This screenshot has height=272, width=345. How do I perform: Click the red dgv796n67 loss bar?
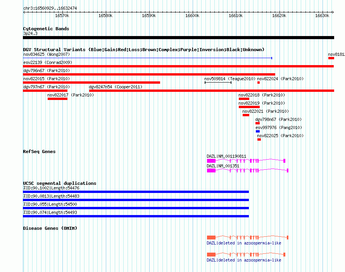tap(149, 74)
